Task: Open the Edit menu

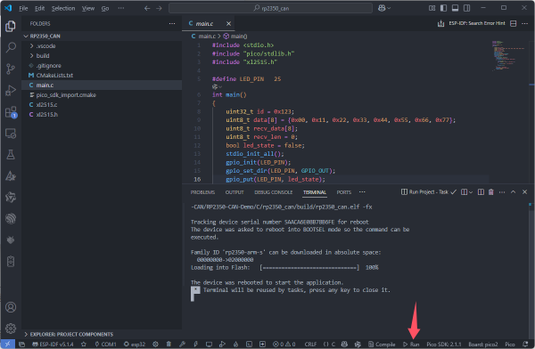Action: coord(39,8)
